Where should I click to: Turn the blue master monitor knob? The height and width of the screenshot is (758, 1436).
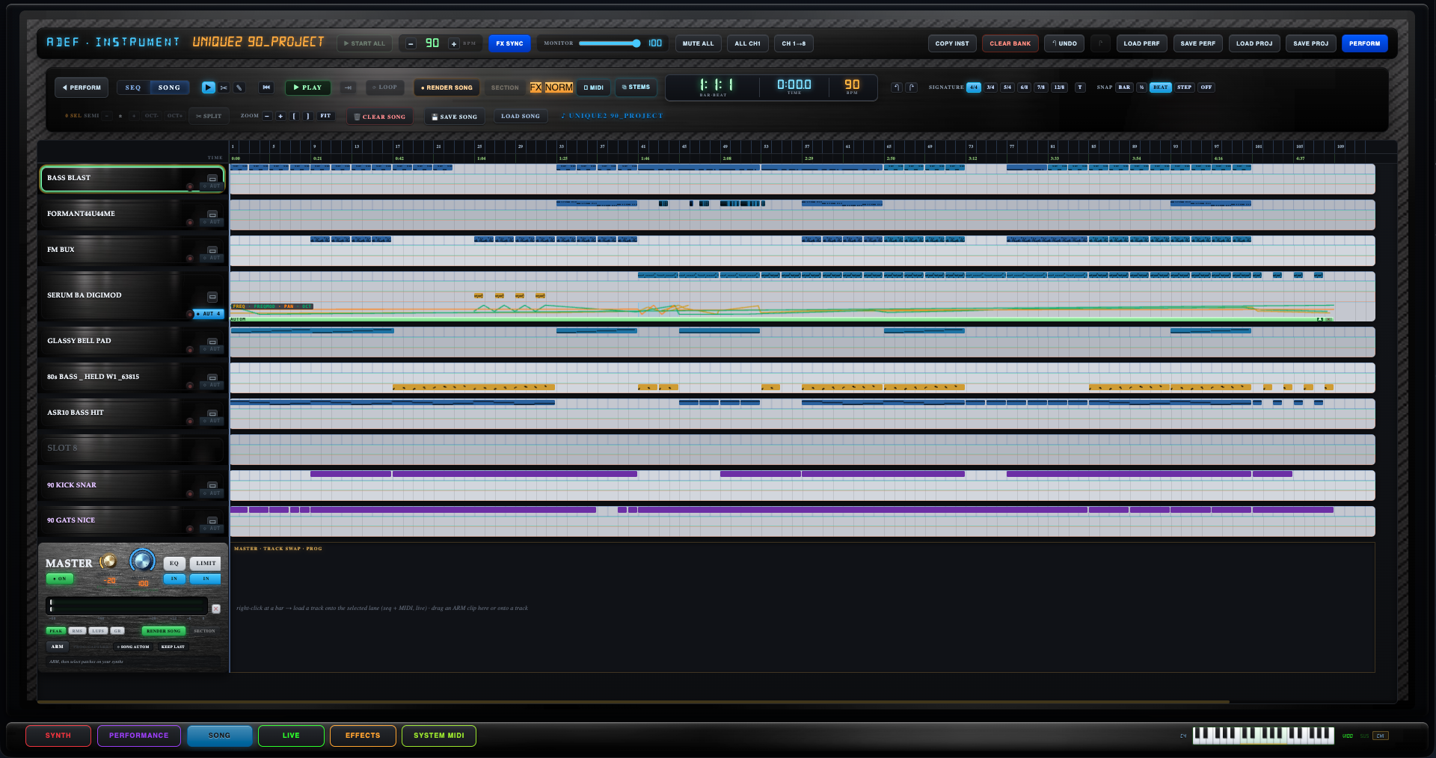click(142, 561)
